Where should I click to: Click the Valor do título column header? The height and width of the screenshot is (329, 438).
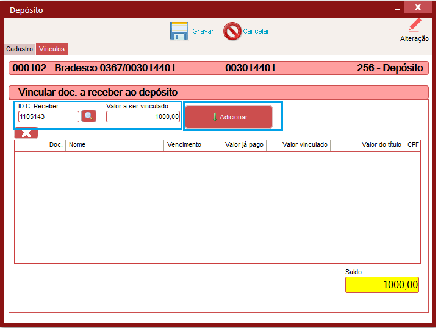click(367, 145)
